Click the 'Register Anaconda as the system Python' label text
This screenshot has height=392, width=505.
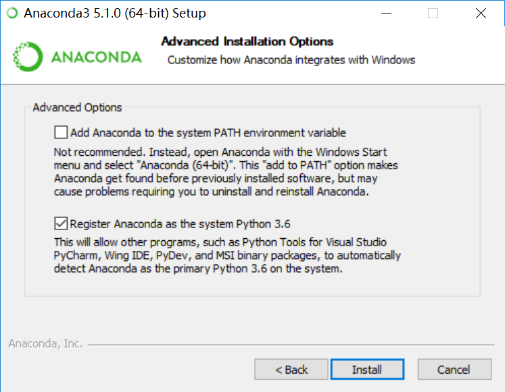181,223
